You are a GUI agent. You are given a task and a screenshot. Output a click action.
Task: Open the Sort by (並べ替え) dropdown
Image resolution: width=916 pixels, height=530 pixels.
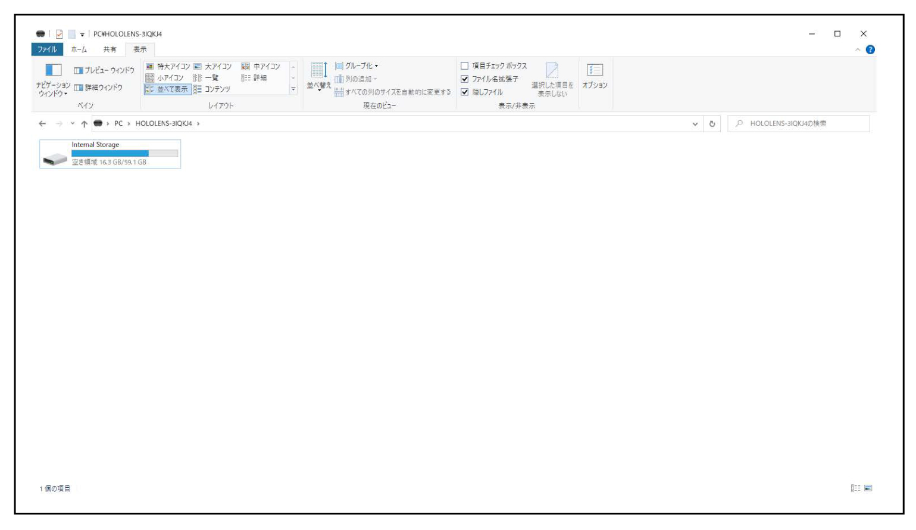point(318,77)
